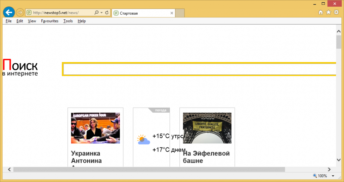Open the File menu
The width and height of the screenshot is (344, 182).
click(8, 21)
